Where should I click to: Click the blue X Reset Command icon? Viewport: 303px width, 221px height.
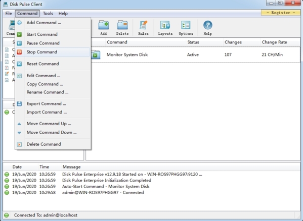point(19,64)
